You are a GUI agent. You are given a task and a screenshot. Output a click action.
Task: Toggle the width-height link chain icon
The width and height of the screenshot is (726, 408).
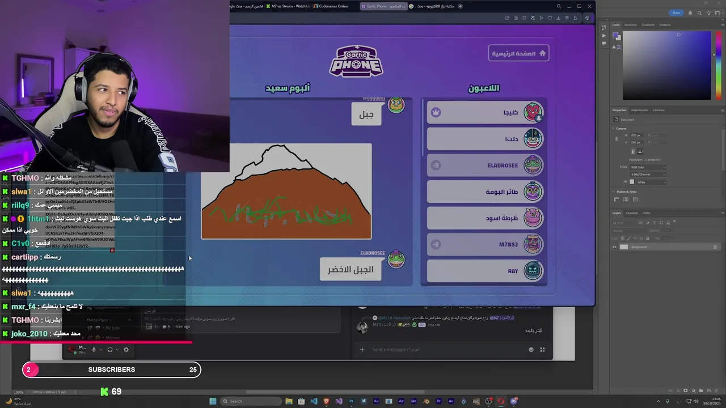click(617, 139)
